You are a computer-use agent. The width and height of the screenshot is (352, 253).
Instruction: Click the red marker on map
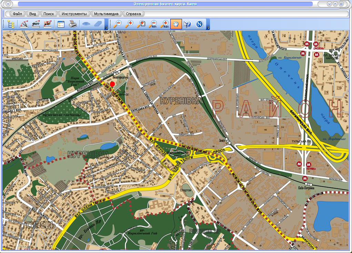pos(112,84)
